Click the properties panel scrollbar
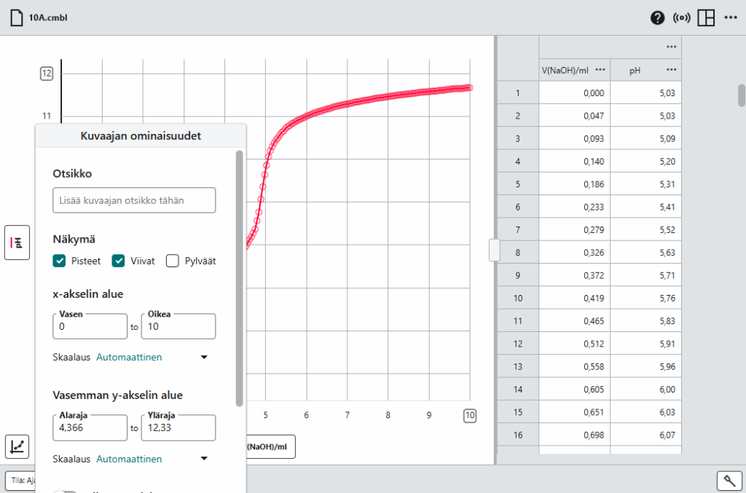Image resolution: width=746 pixels, height=493 pixels. coord(239,279)
